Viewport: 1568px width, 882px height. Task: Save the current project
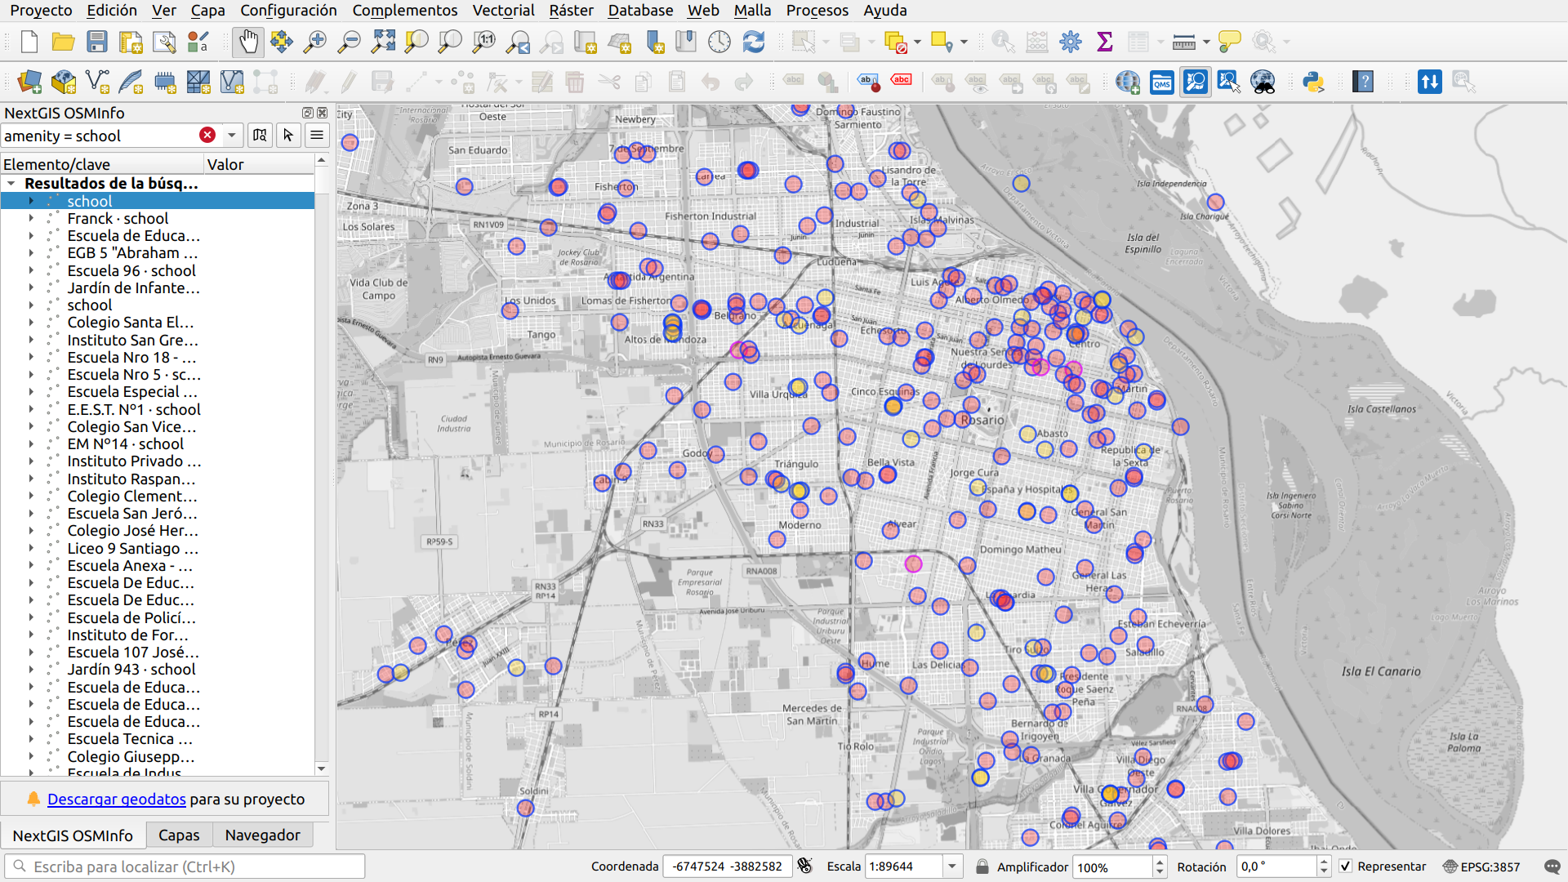coord(97,42)
